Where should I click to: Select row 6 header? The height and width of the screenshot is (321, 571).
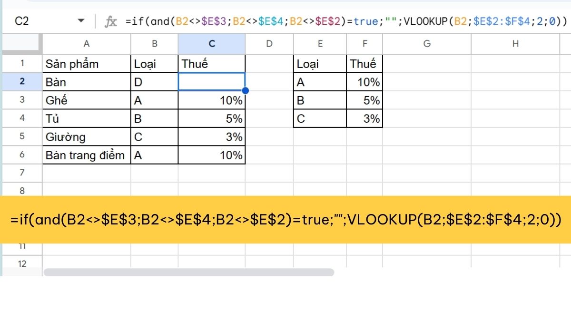point(22,155)
